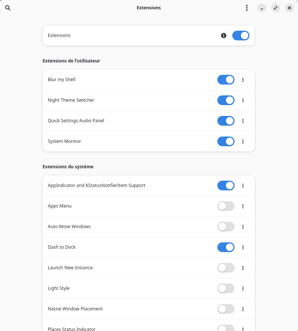
Task: Expand the Apps Menu options menu
Action: pyautogui.click(x=243, y=206)
